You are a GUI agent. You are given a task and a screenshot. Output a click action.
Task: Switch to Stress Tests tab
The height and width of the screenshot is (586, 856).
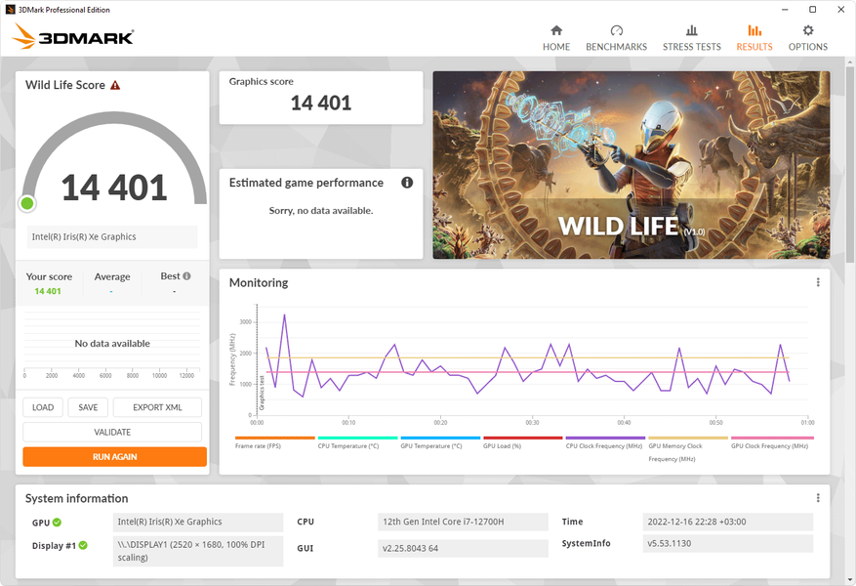coord(692,38)
